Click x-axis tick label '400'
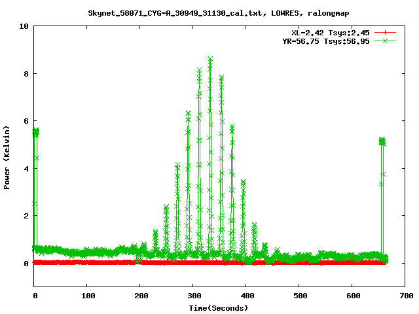Screen dimensions: 419x314 click(247, 296)
